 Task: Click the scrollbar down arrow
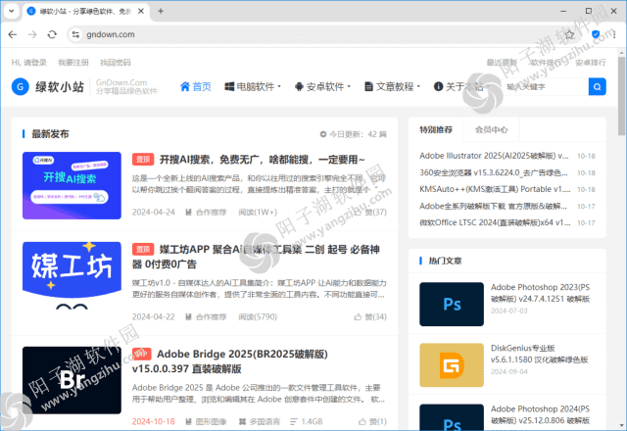[x=621, y=425]
